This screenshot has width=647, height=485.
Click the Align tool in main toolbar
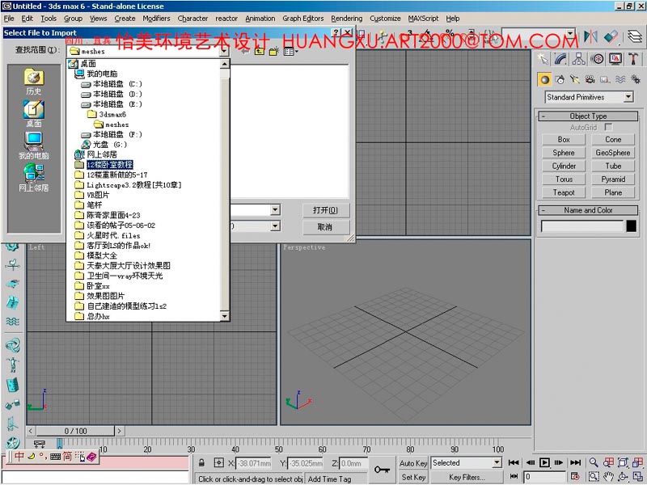(x=611, y=37)
